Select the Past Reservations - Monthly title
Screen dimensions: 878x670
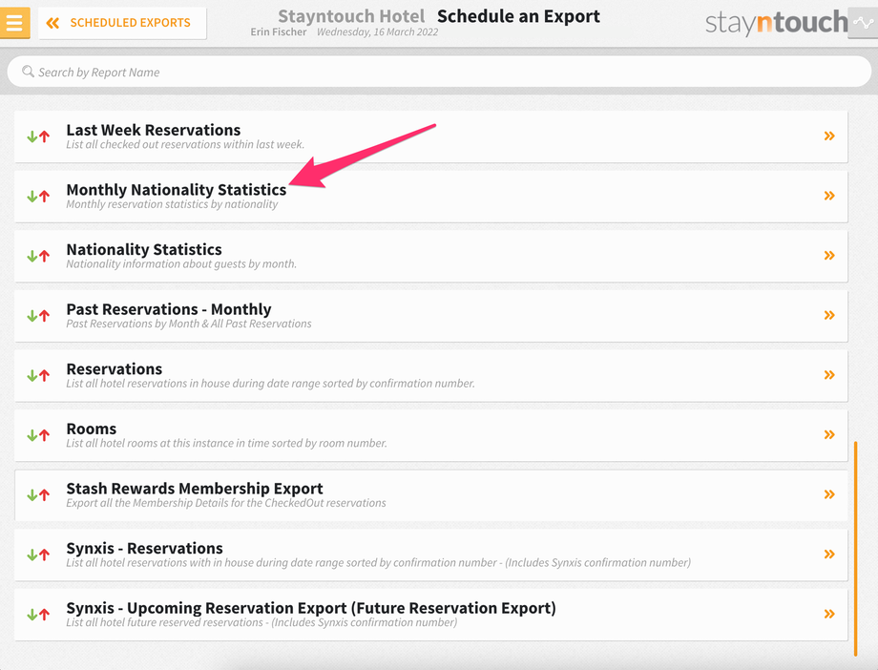tap(169, 309)
